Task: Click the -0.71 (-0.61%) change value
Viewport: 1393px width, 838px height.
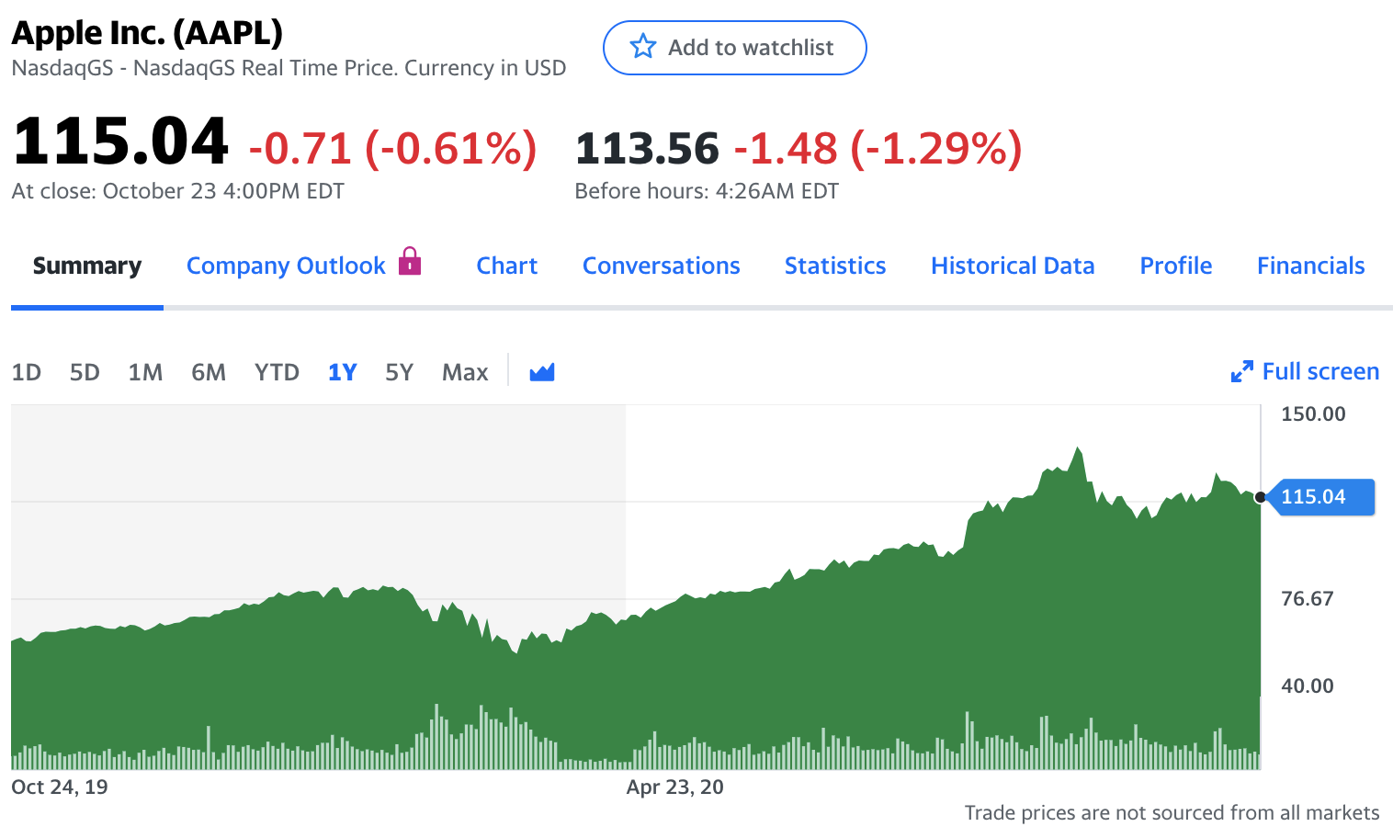Action: tap(392, 148)
